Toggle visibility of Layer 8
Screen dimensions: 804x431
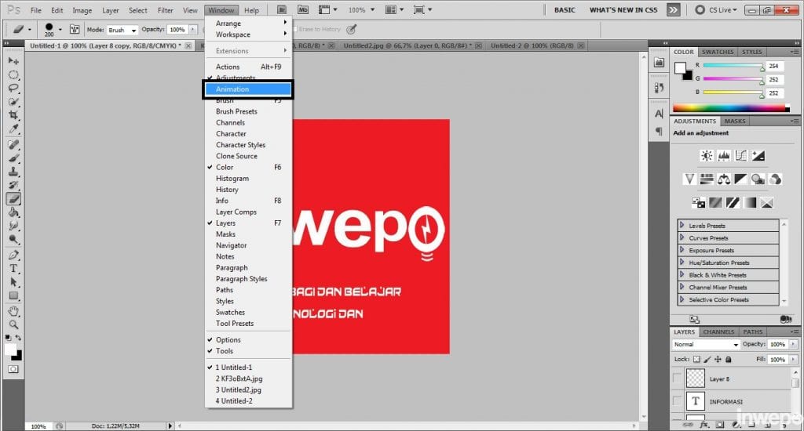(678, 378)
